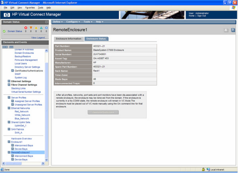Open the Tools dropdown in blue bar

pyautogui.click(x=88, y=22)
